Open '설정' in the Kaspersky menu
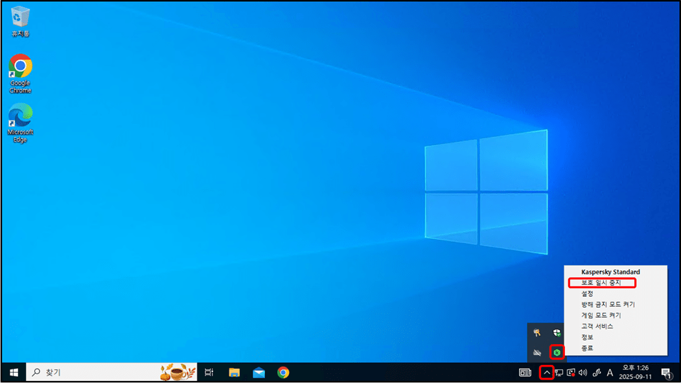 (588, 294)
